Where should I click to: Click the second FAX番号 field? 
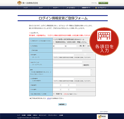64,89
